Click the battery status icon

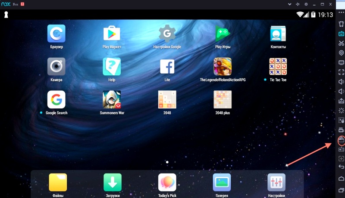pyautogui.click(x=313, y=15)
